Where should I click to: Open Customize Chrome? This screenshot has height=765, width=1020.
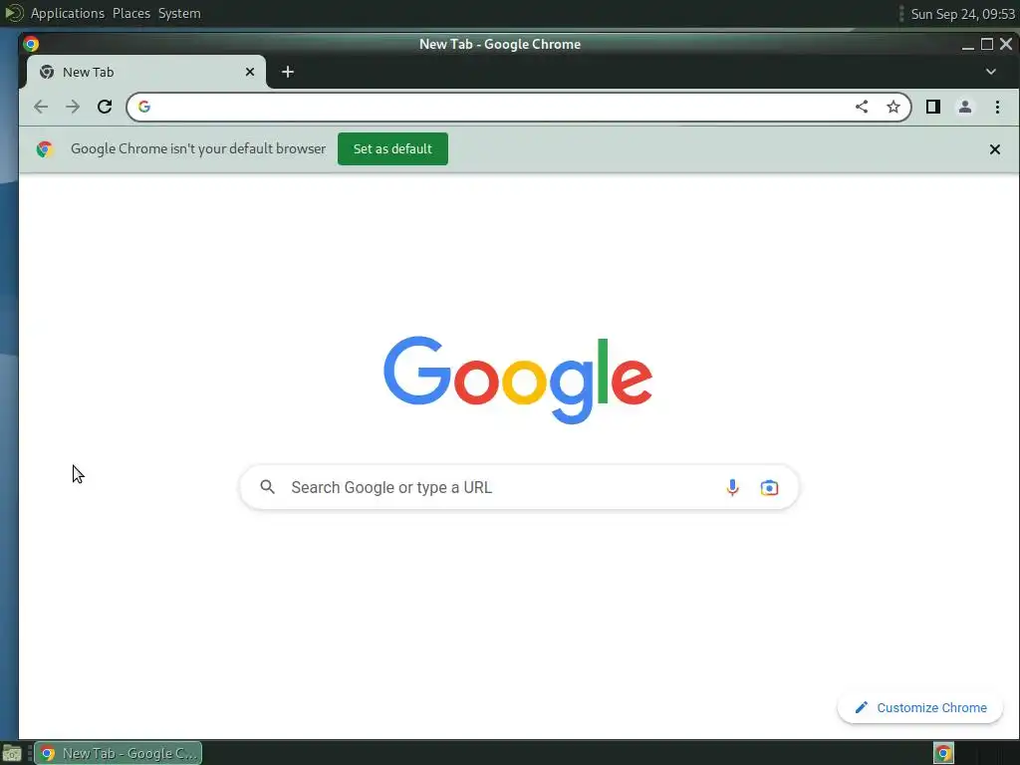pyautogui.click(x=919, y=708)
